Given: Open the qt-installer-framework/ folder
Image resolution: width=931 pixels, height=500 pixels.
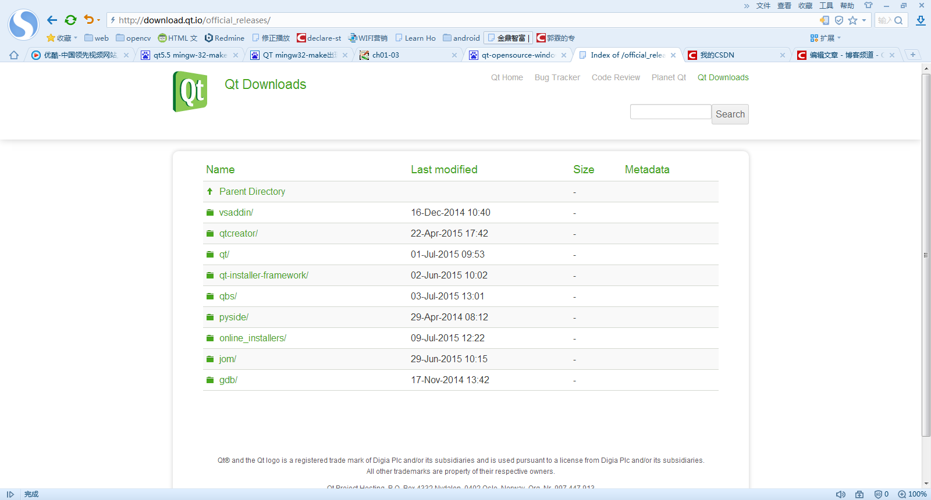Looking at the screenshot, I should [264, 275].
